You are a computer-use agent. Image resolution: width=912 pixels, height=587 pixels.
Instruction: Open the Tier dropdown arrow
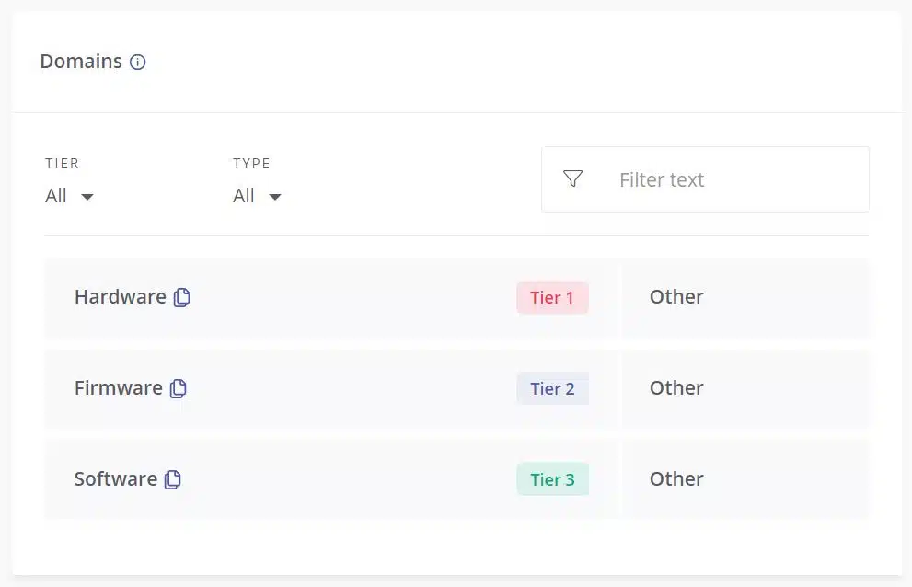[x=87, y=197]
